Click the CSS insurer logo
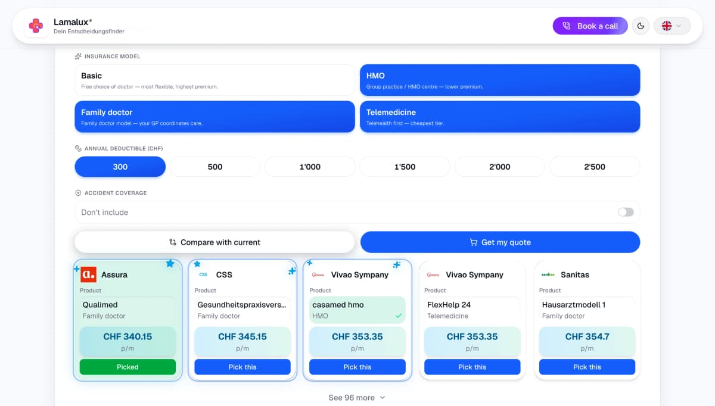 coord(203,274)
